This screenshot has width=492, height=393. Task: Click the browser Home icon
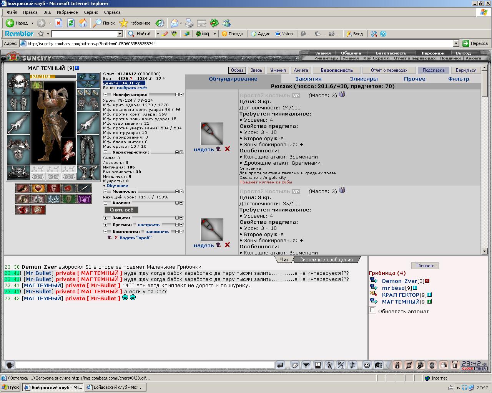[x=83, y=23]
